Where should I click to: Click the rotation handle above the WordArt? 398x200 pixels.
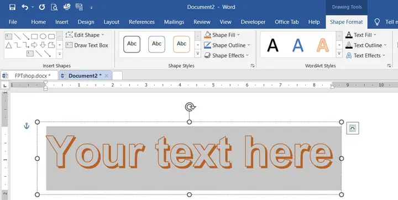tap(190, 107)
